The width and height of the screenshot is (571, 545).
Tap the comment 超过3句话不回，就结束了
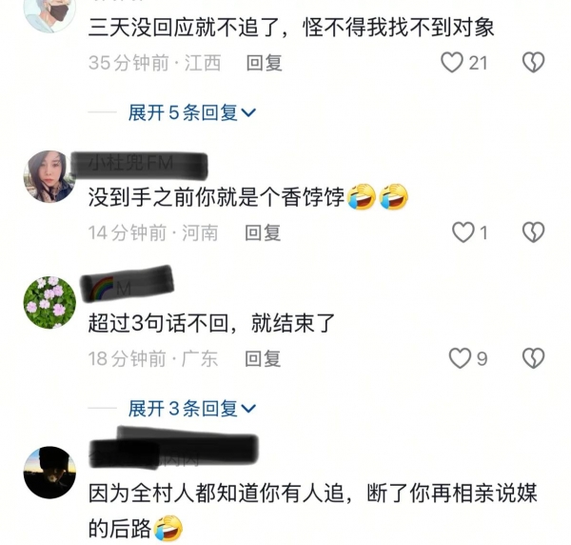coord(211,323)
